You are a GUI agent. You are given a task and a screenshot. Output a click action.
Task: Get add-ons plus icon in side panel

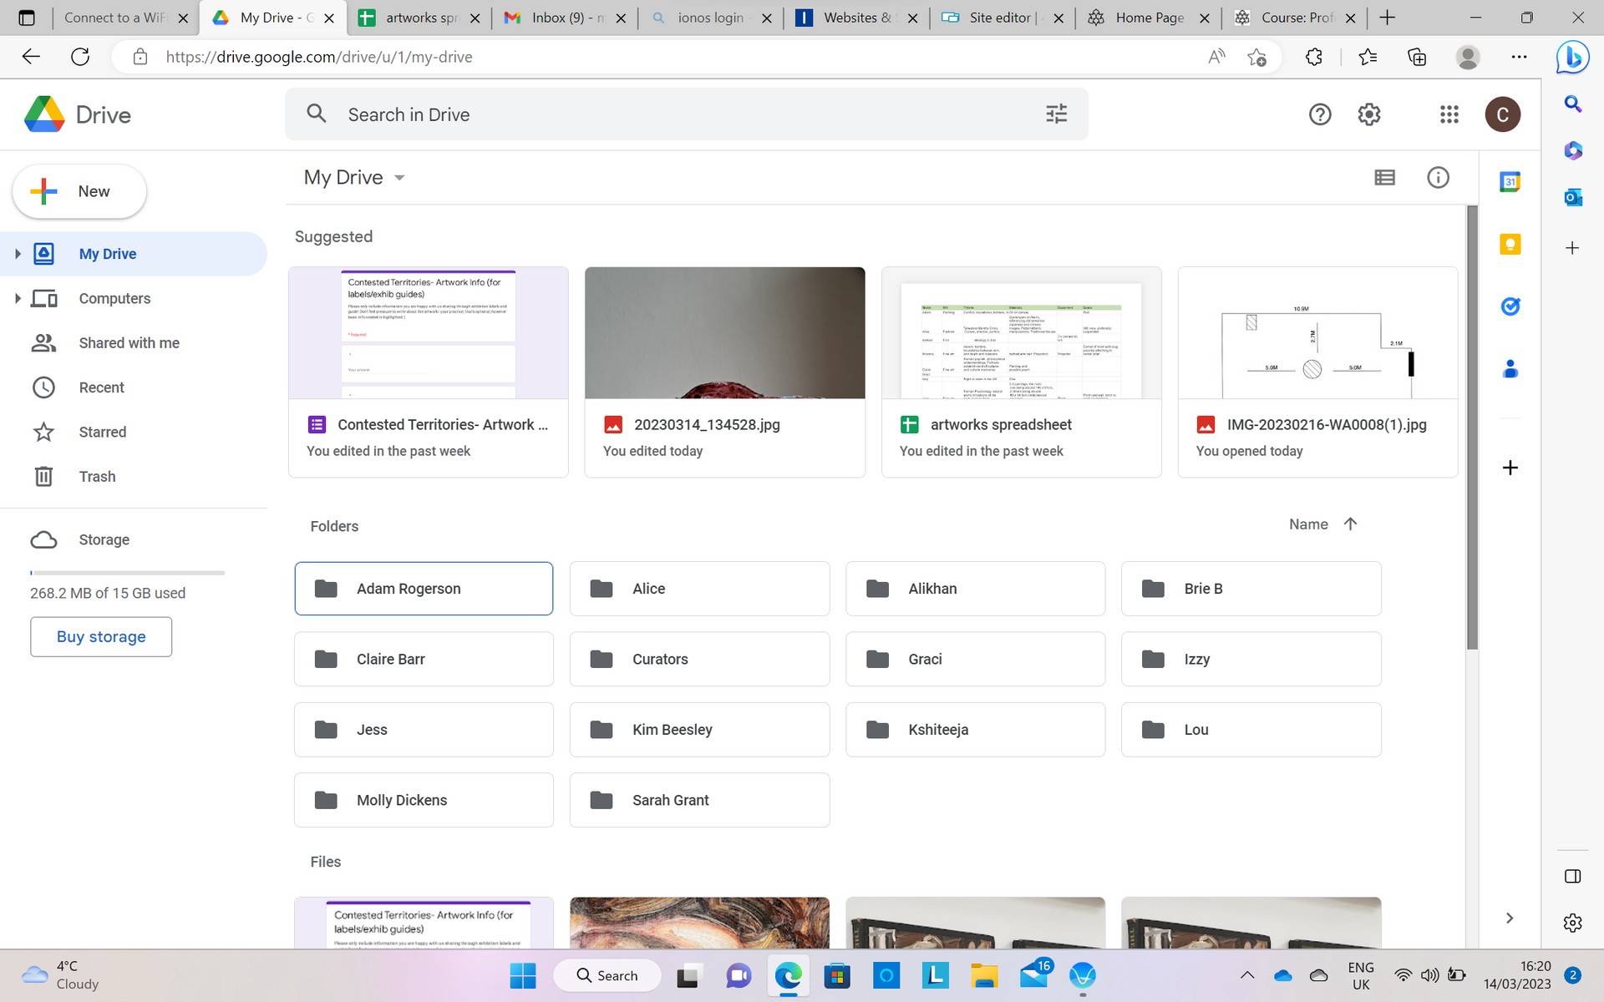click(x=1510, y=468)
